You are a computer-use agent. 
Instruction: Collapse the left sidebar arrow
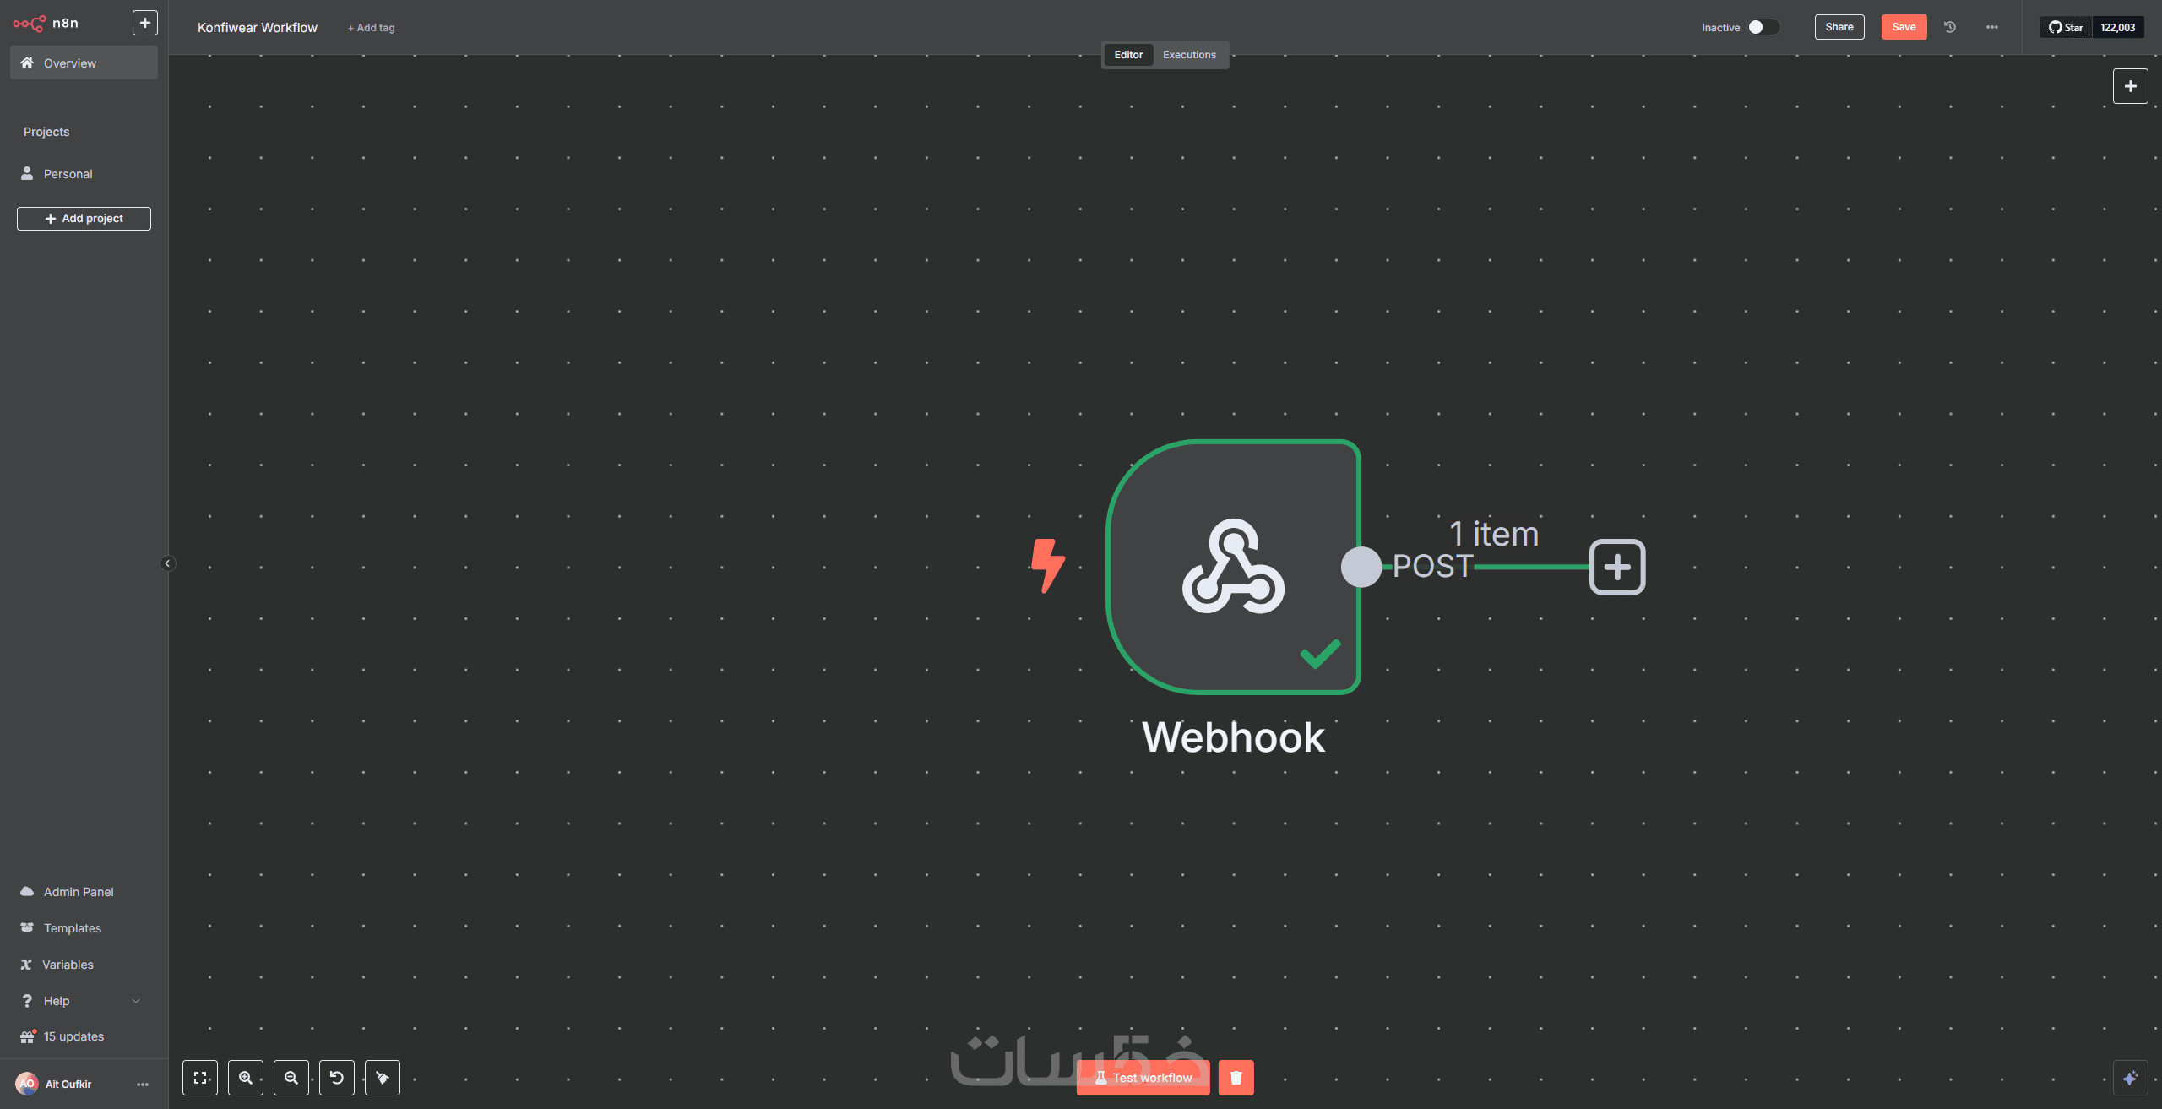[x=167, y=563]
